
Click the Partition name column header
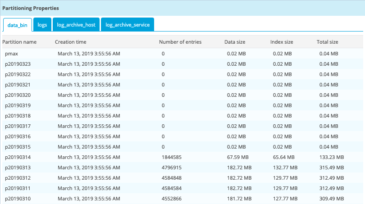coord(19,42)
